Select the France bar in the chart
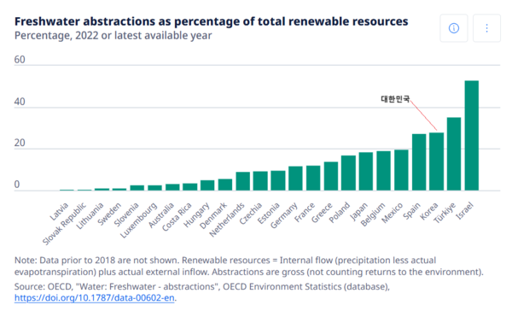This screenshot has height=311, width=512. (313, 178)
